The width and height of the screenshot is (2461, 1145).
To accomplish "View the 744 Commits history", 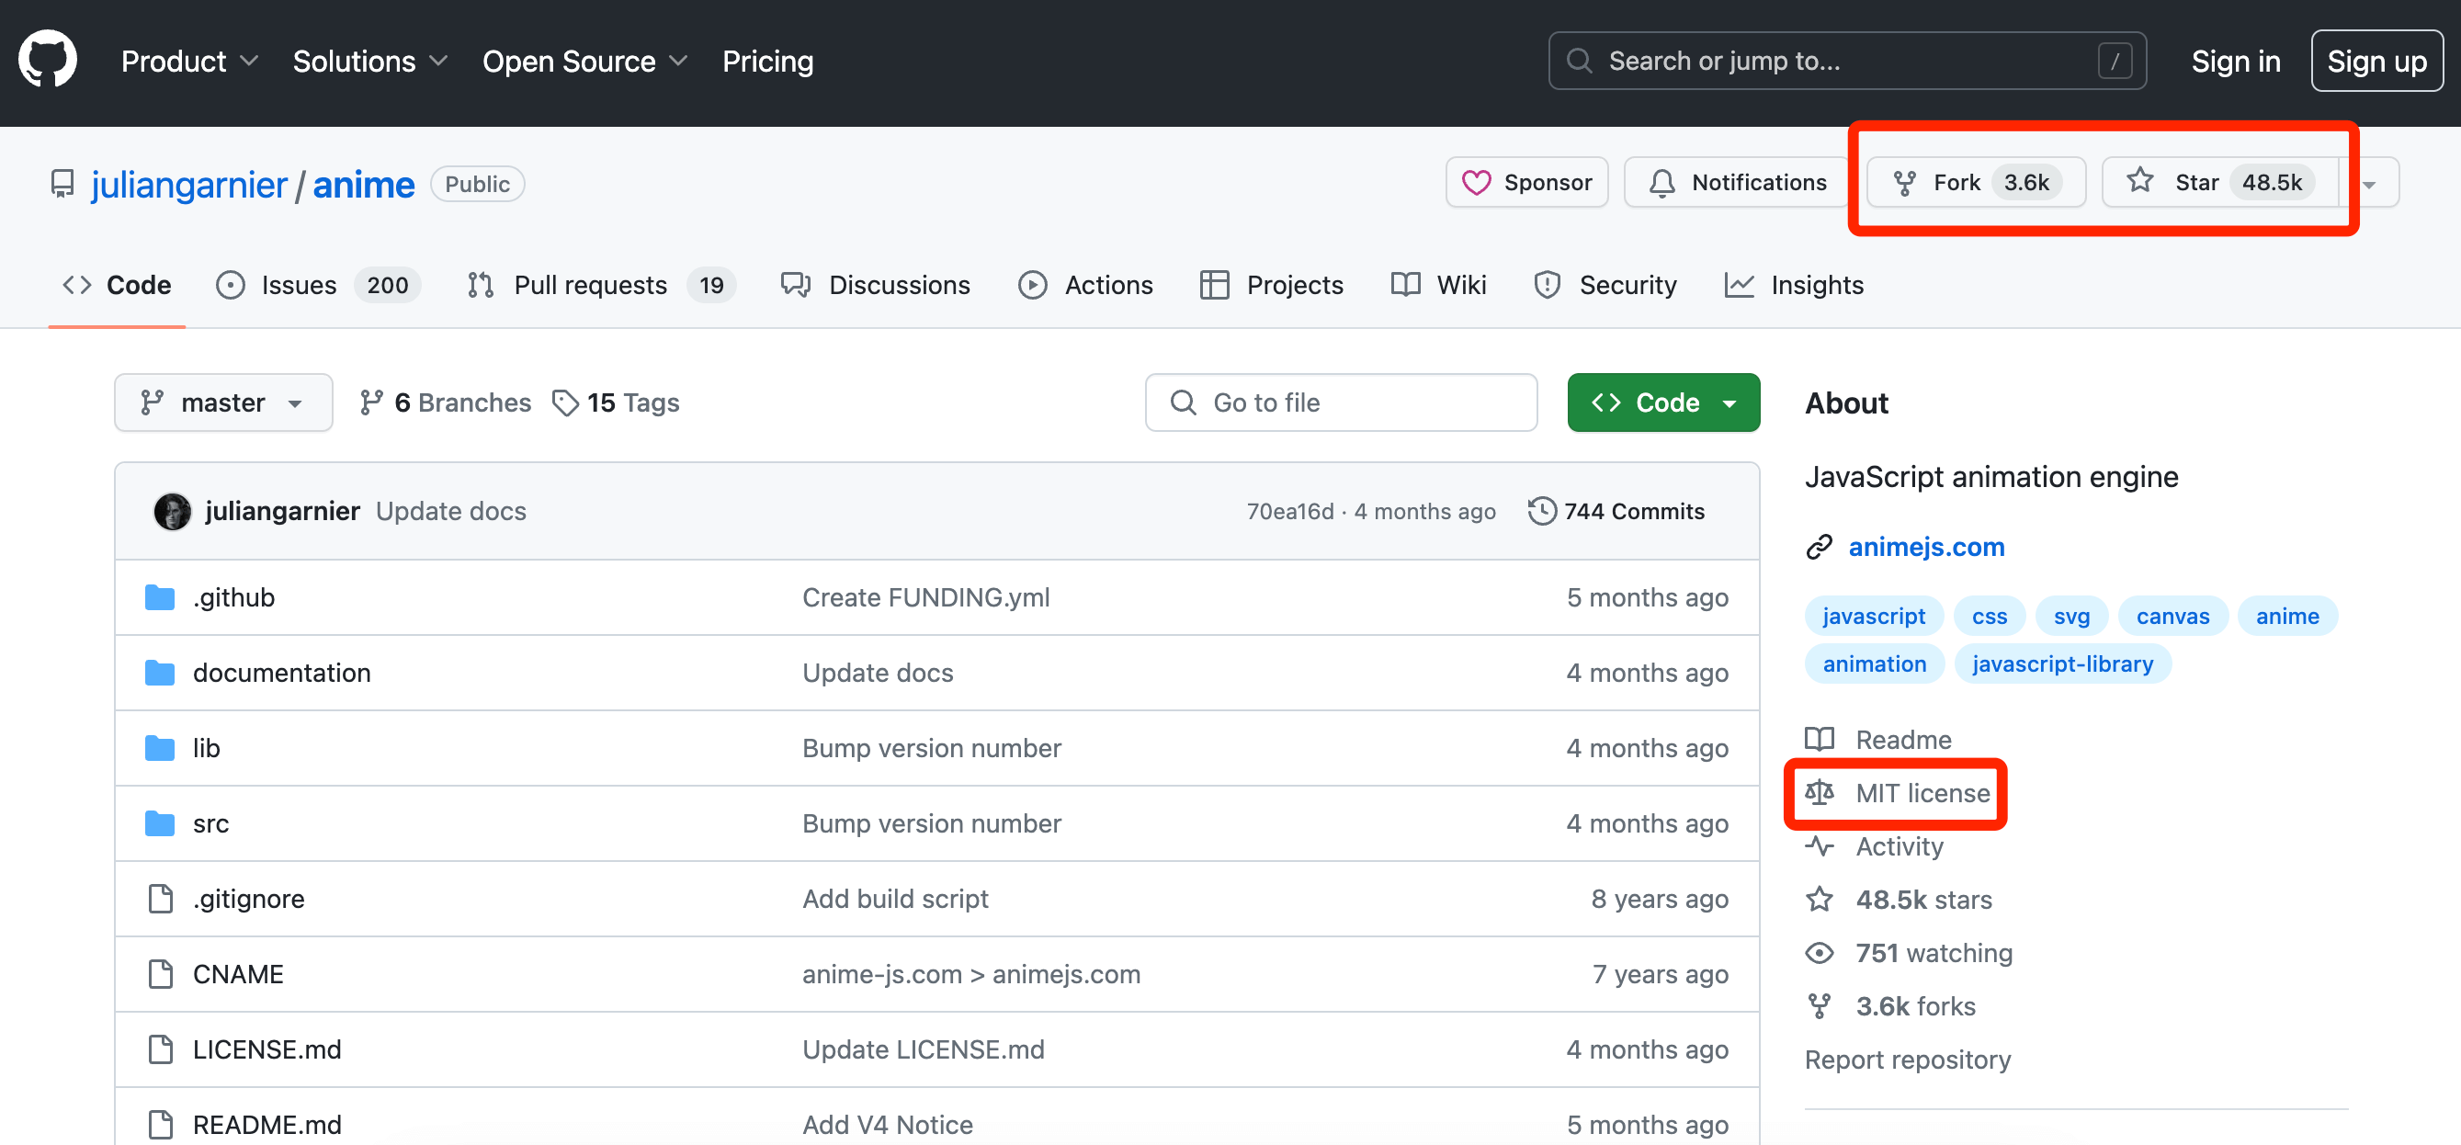I will pos(1616,512).
